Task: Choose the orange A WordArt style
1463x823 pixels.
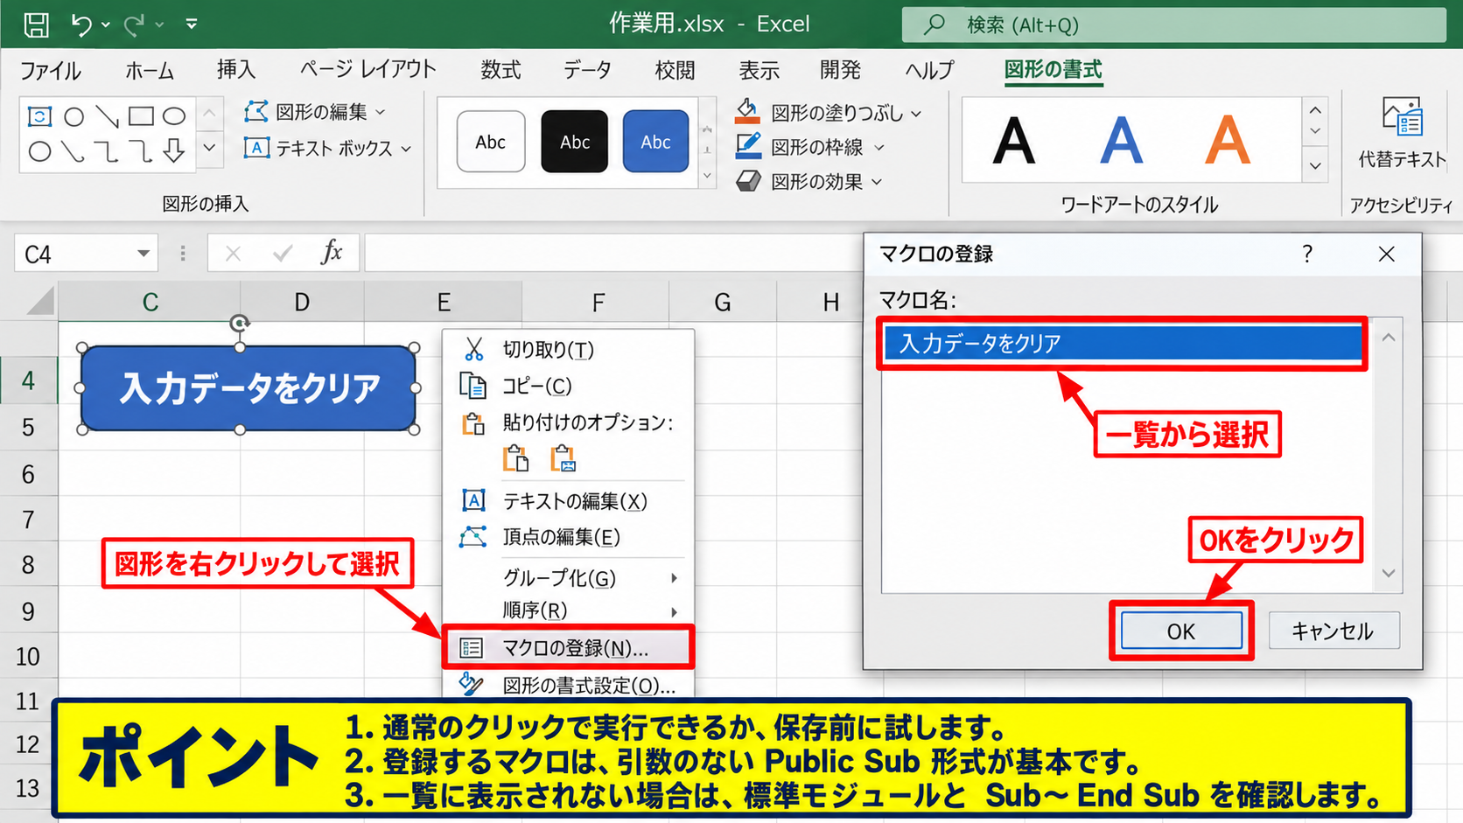Action: point(1228,141)
